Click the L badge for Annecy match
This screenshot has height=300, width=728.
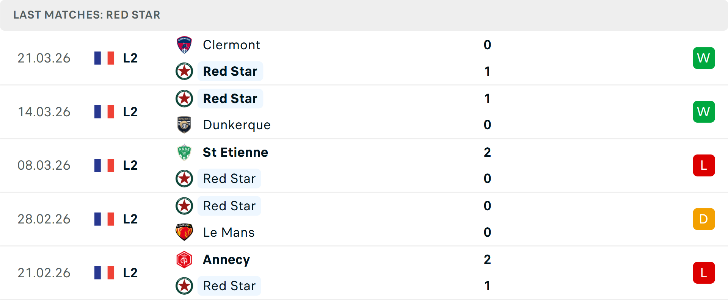[x=704, y=273]
